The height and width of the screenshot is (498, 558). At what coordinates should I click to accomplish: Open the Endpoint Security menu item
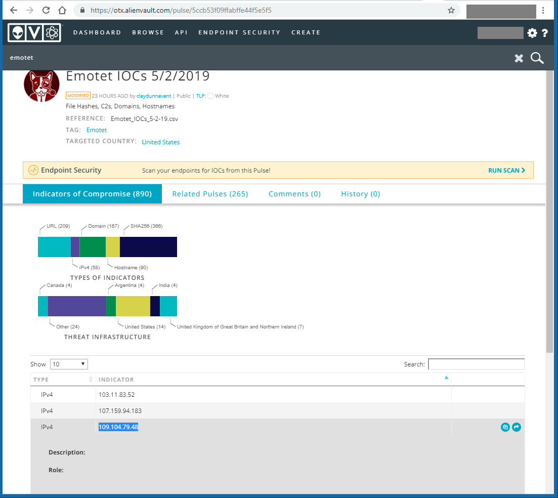(x=239, y=32)
